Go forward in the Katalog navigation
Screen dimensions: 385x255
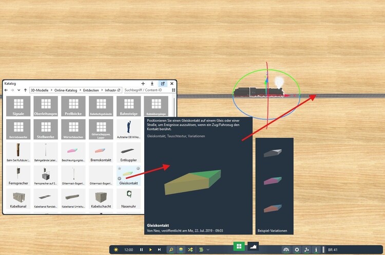[x=12, y=90]
